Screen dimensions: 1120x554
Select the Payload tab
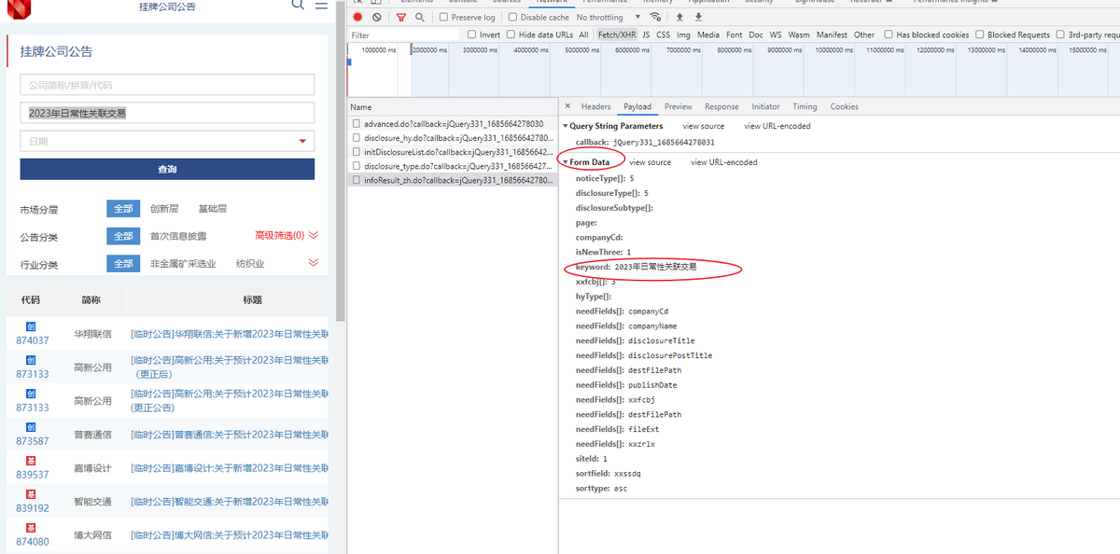(x=637, y=106)
